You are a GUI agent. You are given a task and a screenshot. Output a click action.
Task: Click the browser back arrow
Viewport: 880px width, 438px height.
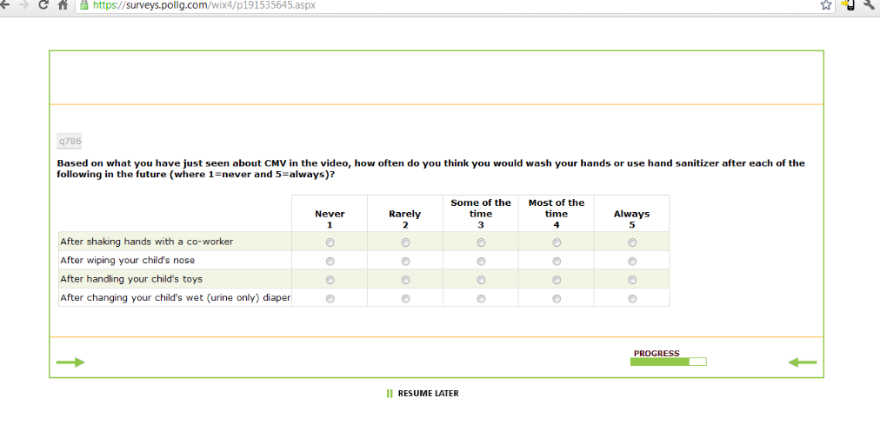4,4
